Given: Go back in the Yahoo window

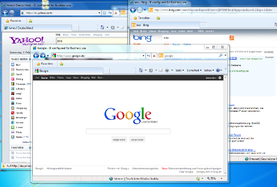Looking at the screenshot, I should click(x=5, y=13).
